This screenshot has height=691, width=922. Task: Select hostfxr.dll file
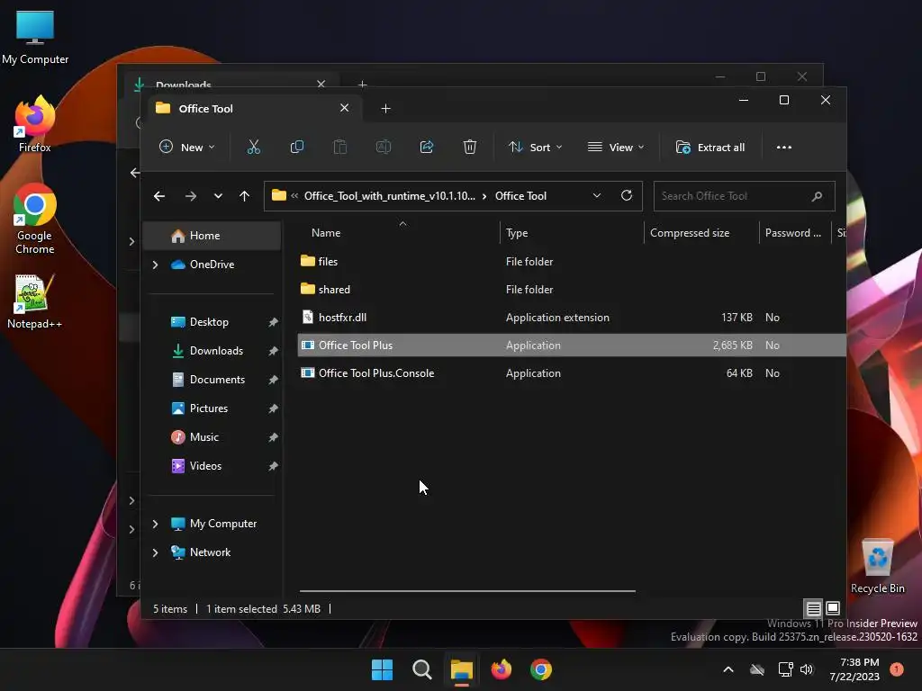coord(572,318)
